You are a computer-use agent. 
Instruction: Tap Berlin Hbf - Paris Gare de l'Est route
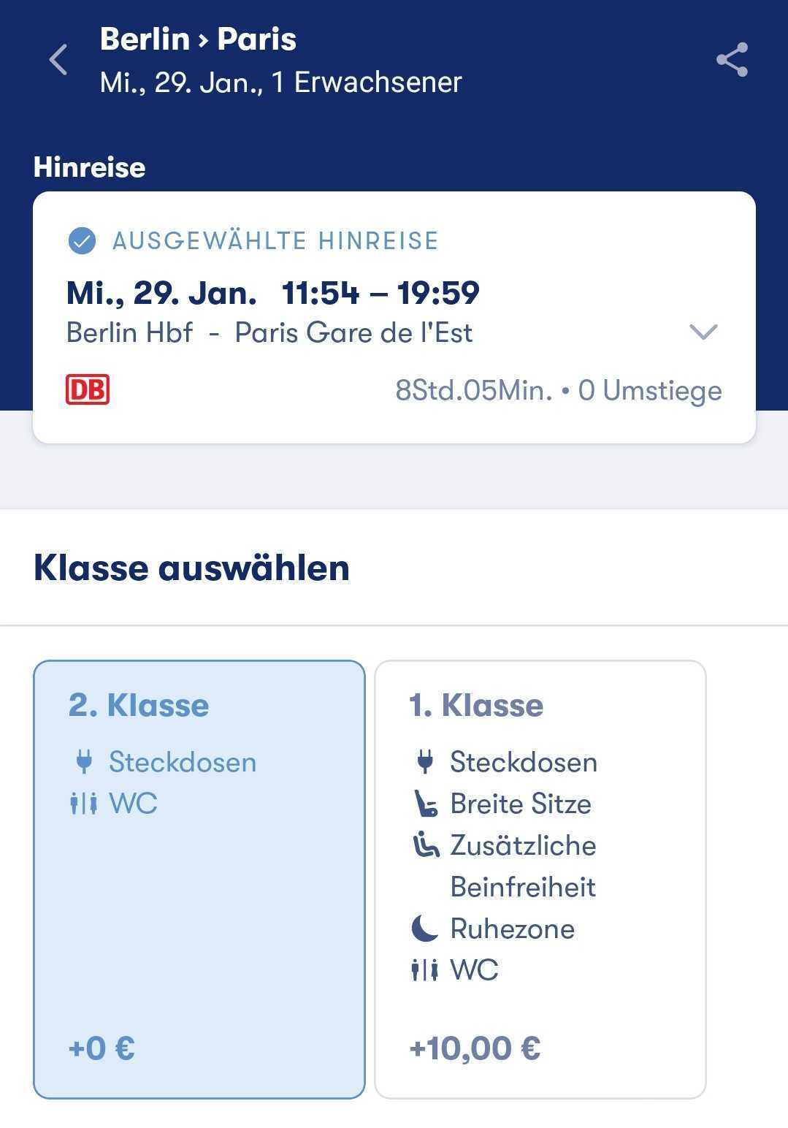click(x=269, y=333)
